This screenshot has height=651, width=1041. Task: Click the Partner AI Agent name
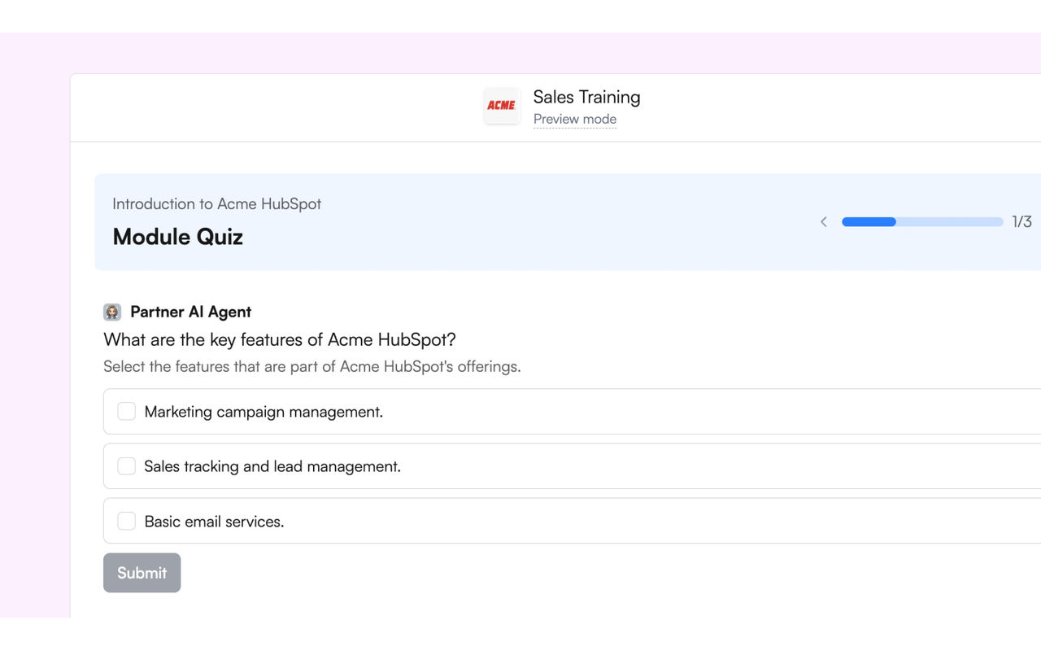point(191,312)
